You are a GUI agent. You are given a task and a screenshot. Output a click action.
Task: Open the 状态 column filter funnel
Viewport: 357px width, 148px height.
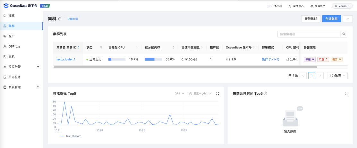pos(101,48)
